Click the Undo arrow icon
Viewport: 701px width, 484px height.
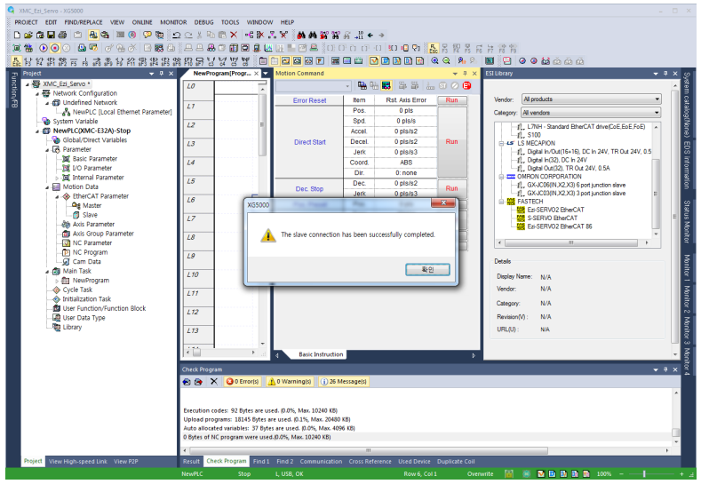(x=178, y=34)
